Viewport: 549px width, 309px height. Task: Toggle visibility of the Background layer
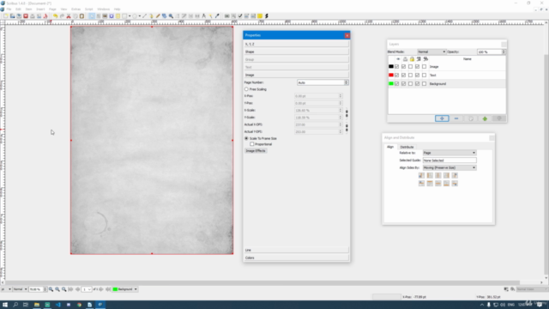point(396,84)
